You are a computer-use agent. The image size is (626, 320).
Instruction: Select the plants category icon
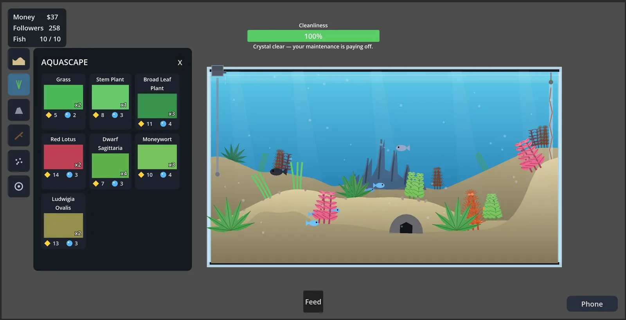[x=19, y=84]
